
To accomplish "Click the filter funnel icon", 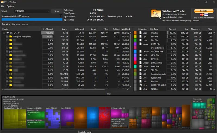I will tap(60, 16).
